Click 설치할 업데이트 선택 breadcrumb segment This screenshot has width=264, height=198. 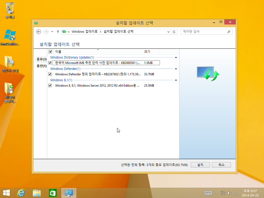118,32
